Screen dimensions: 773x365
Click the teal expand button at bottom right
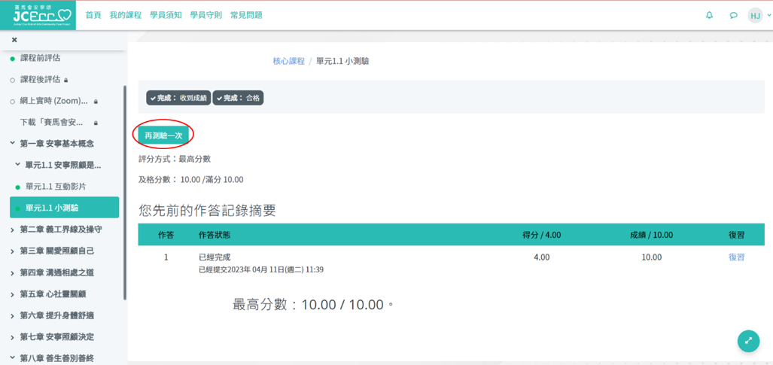coord(748,341)
